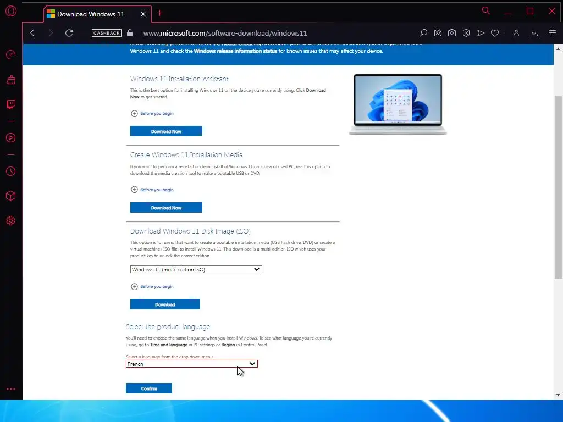
Task: Click scrollbar up arrow
Action: point(558,49)
